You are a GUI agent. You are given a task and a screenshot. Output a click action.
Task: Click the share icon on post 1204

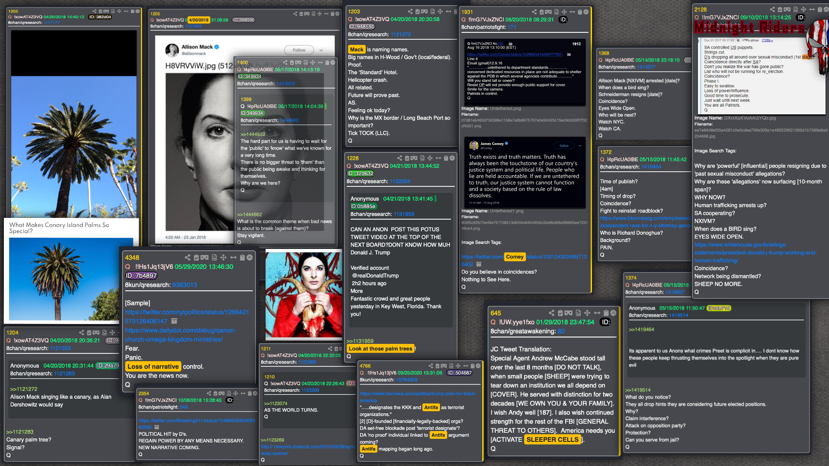pyautogui.click(x=82, y=333)
